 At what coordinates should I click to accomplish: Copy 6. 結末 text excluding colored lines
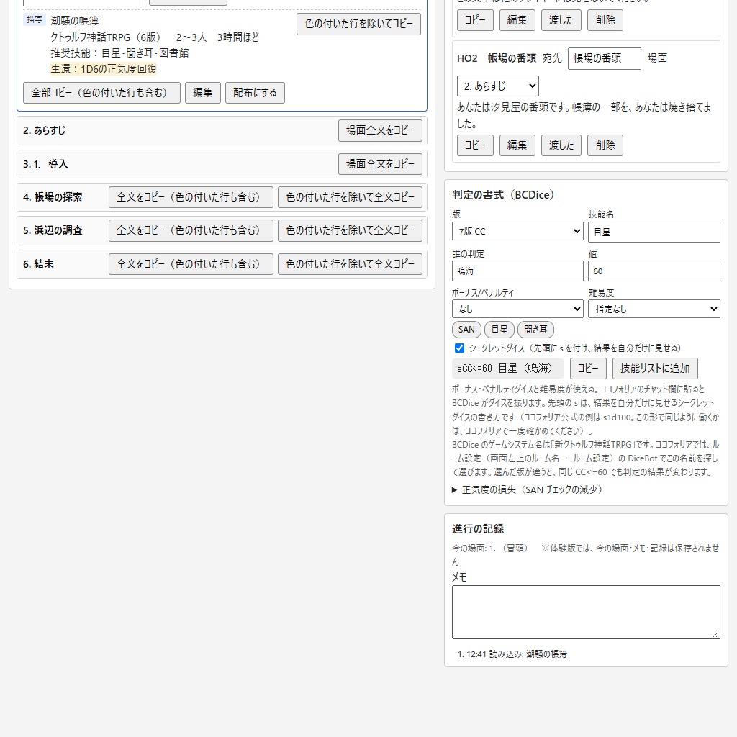pyautogui.click(x=351, y=264)
